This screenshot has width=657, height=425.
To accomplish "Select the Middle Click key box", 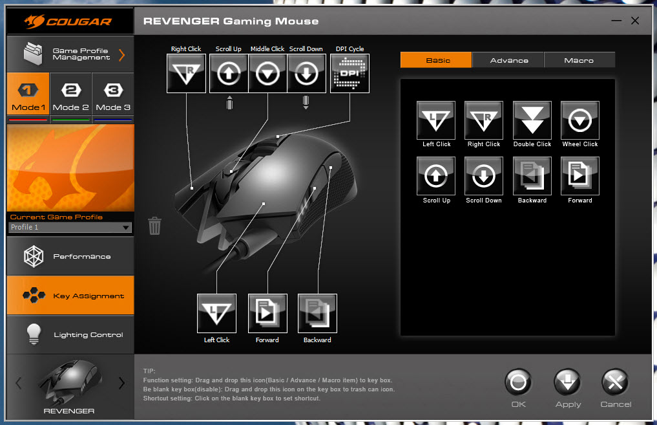I will 267,73.
